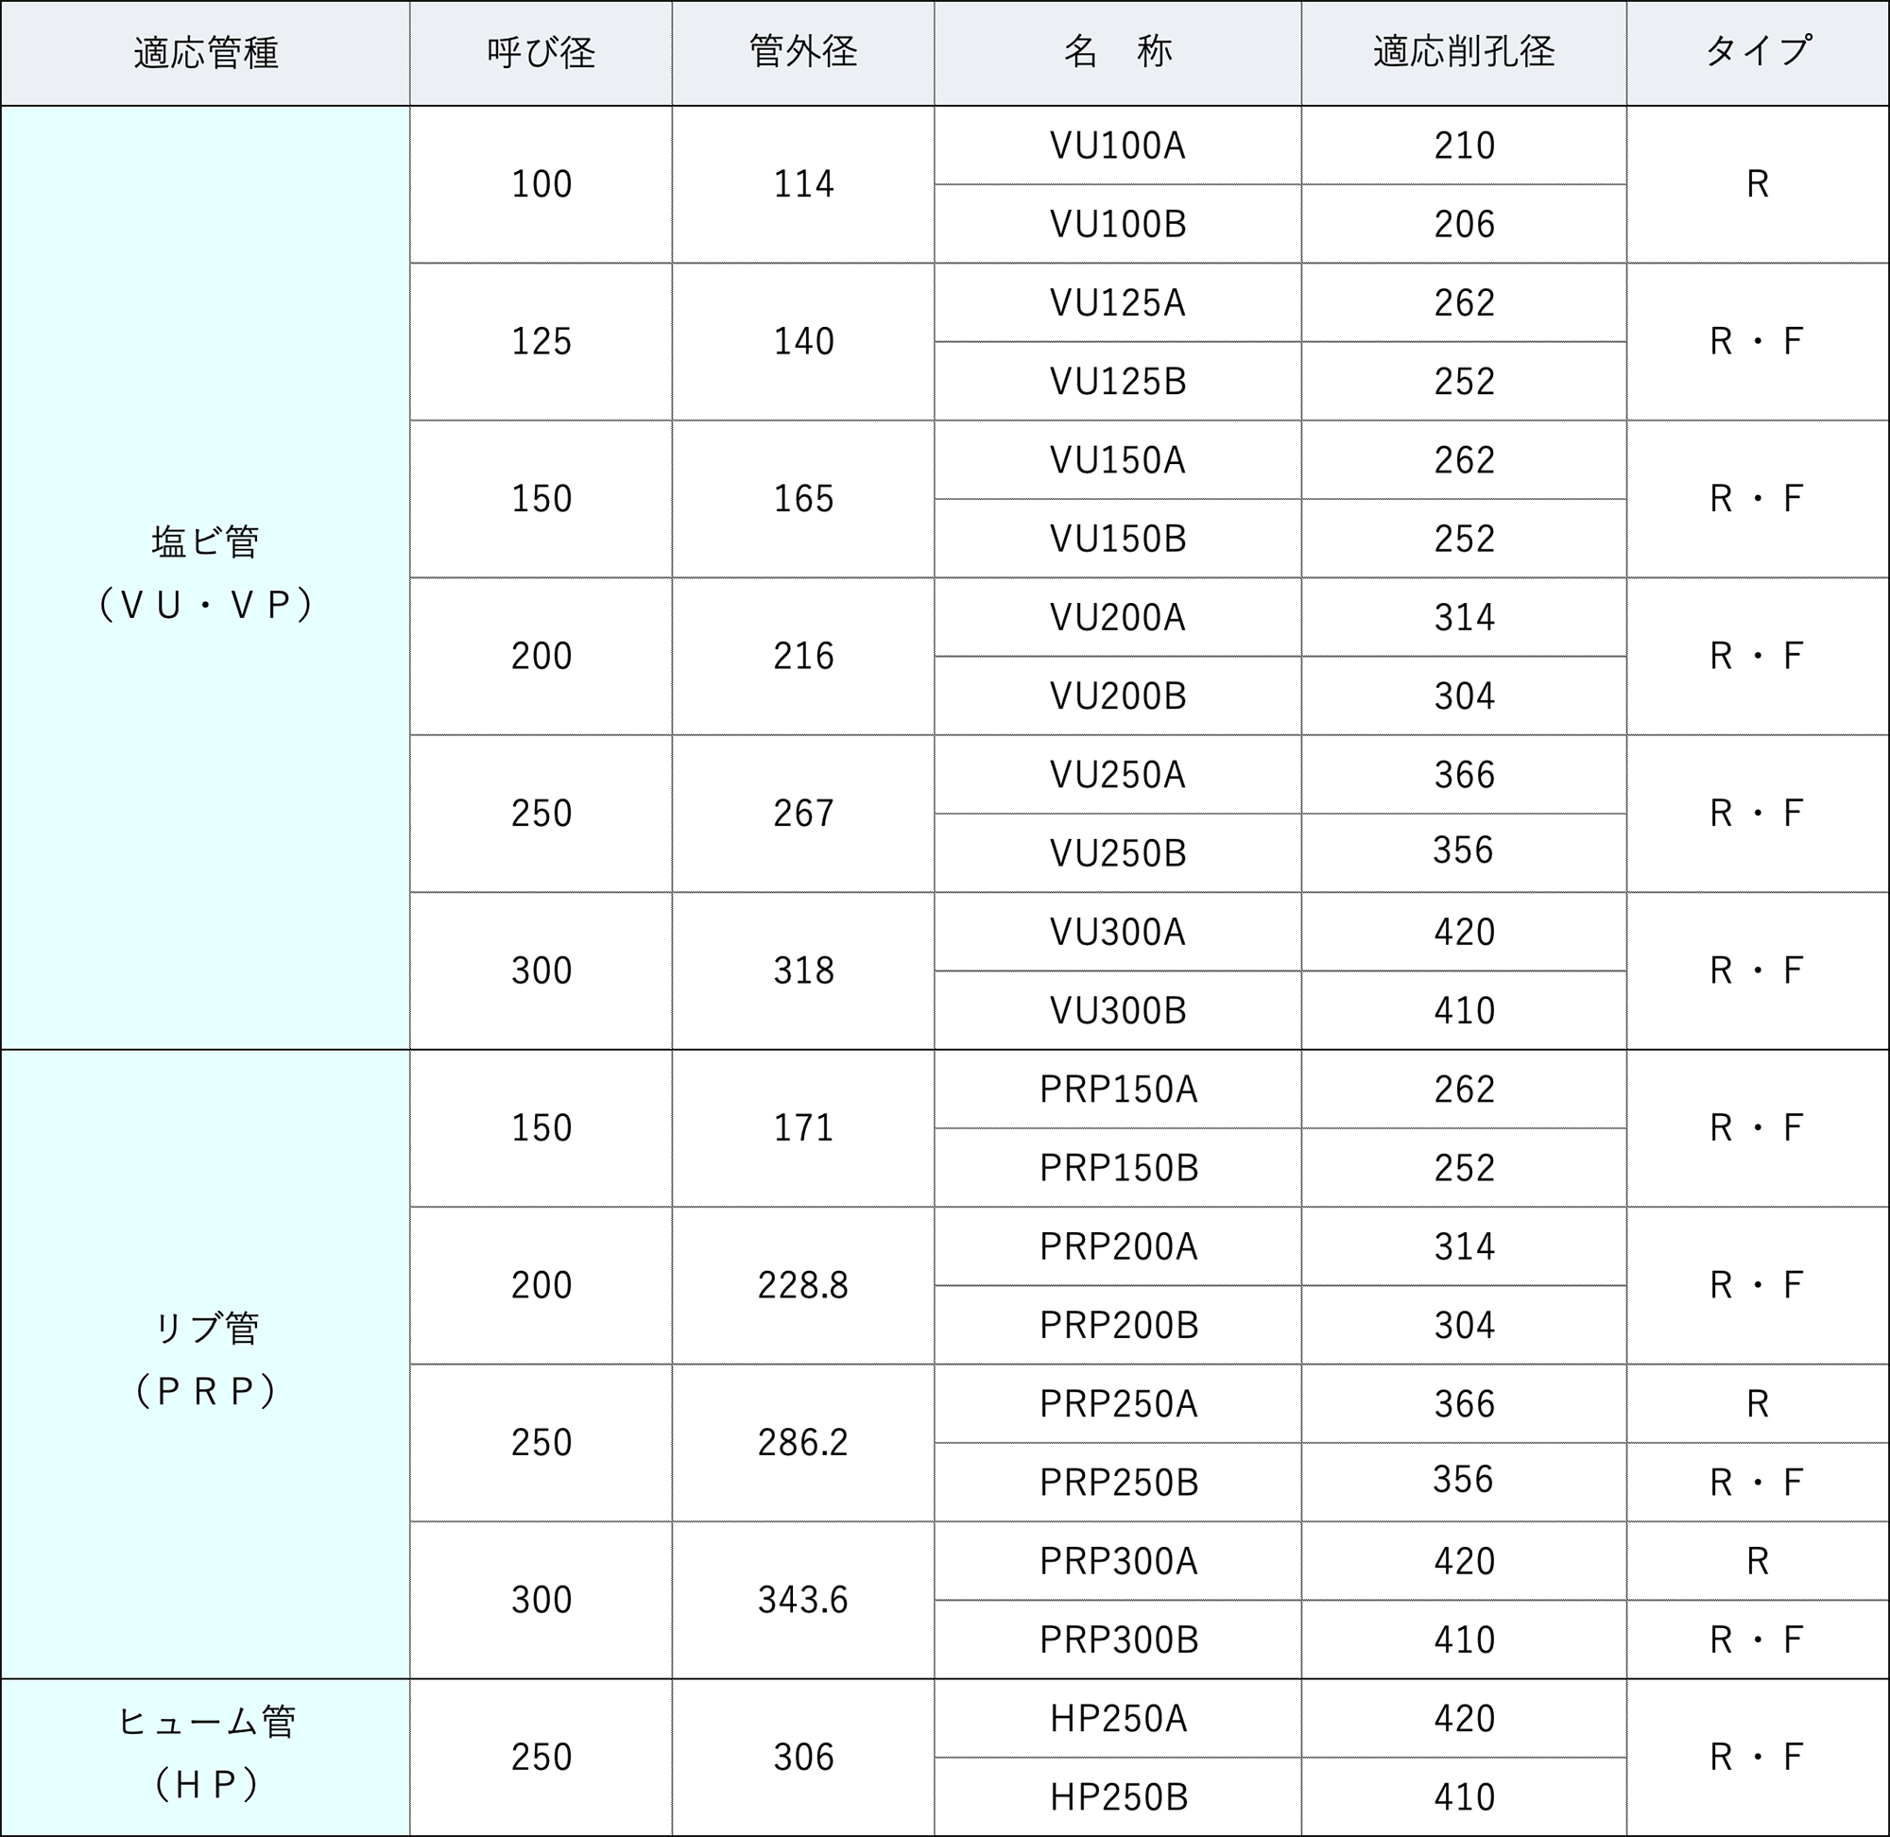Click the PRP150B name cell
Screen dimensions: 1890x1837
coord(1118,1167)
